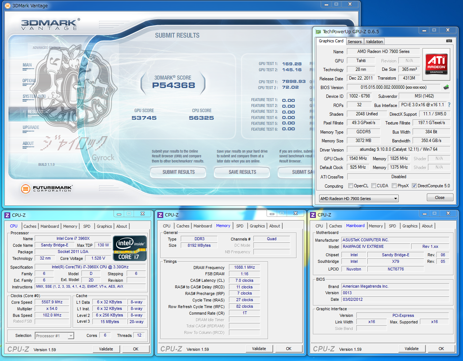Image resolution: width=463 pixels, height=361 pixels.
Task: Click the Bandwidth value 350.4 GB/s
Action: click(431, 141)
